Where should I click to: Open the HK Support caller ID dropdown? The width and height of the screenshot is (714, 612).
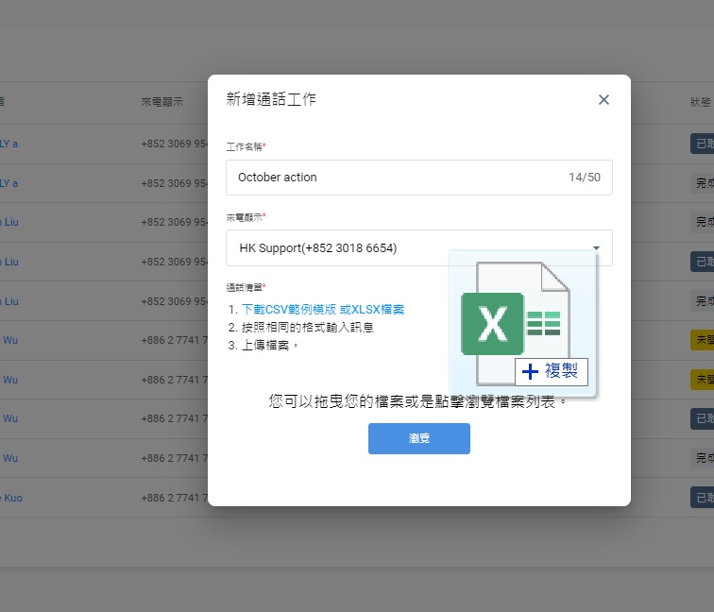[419, 248]
